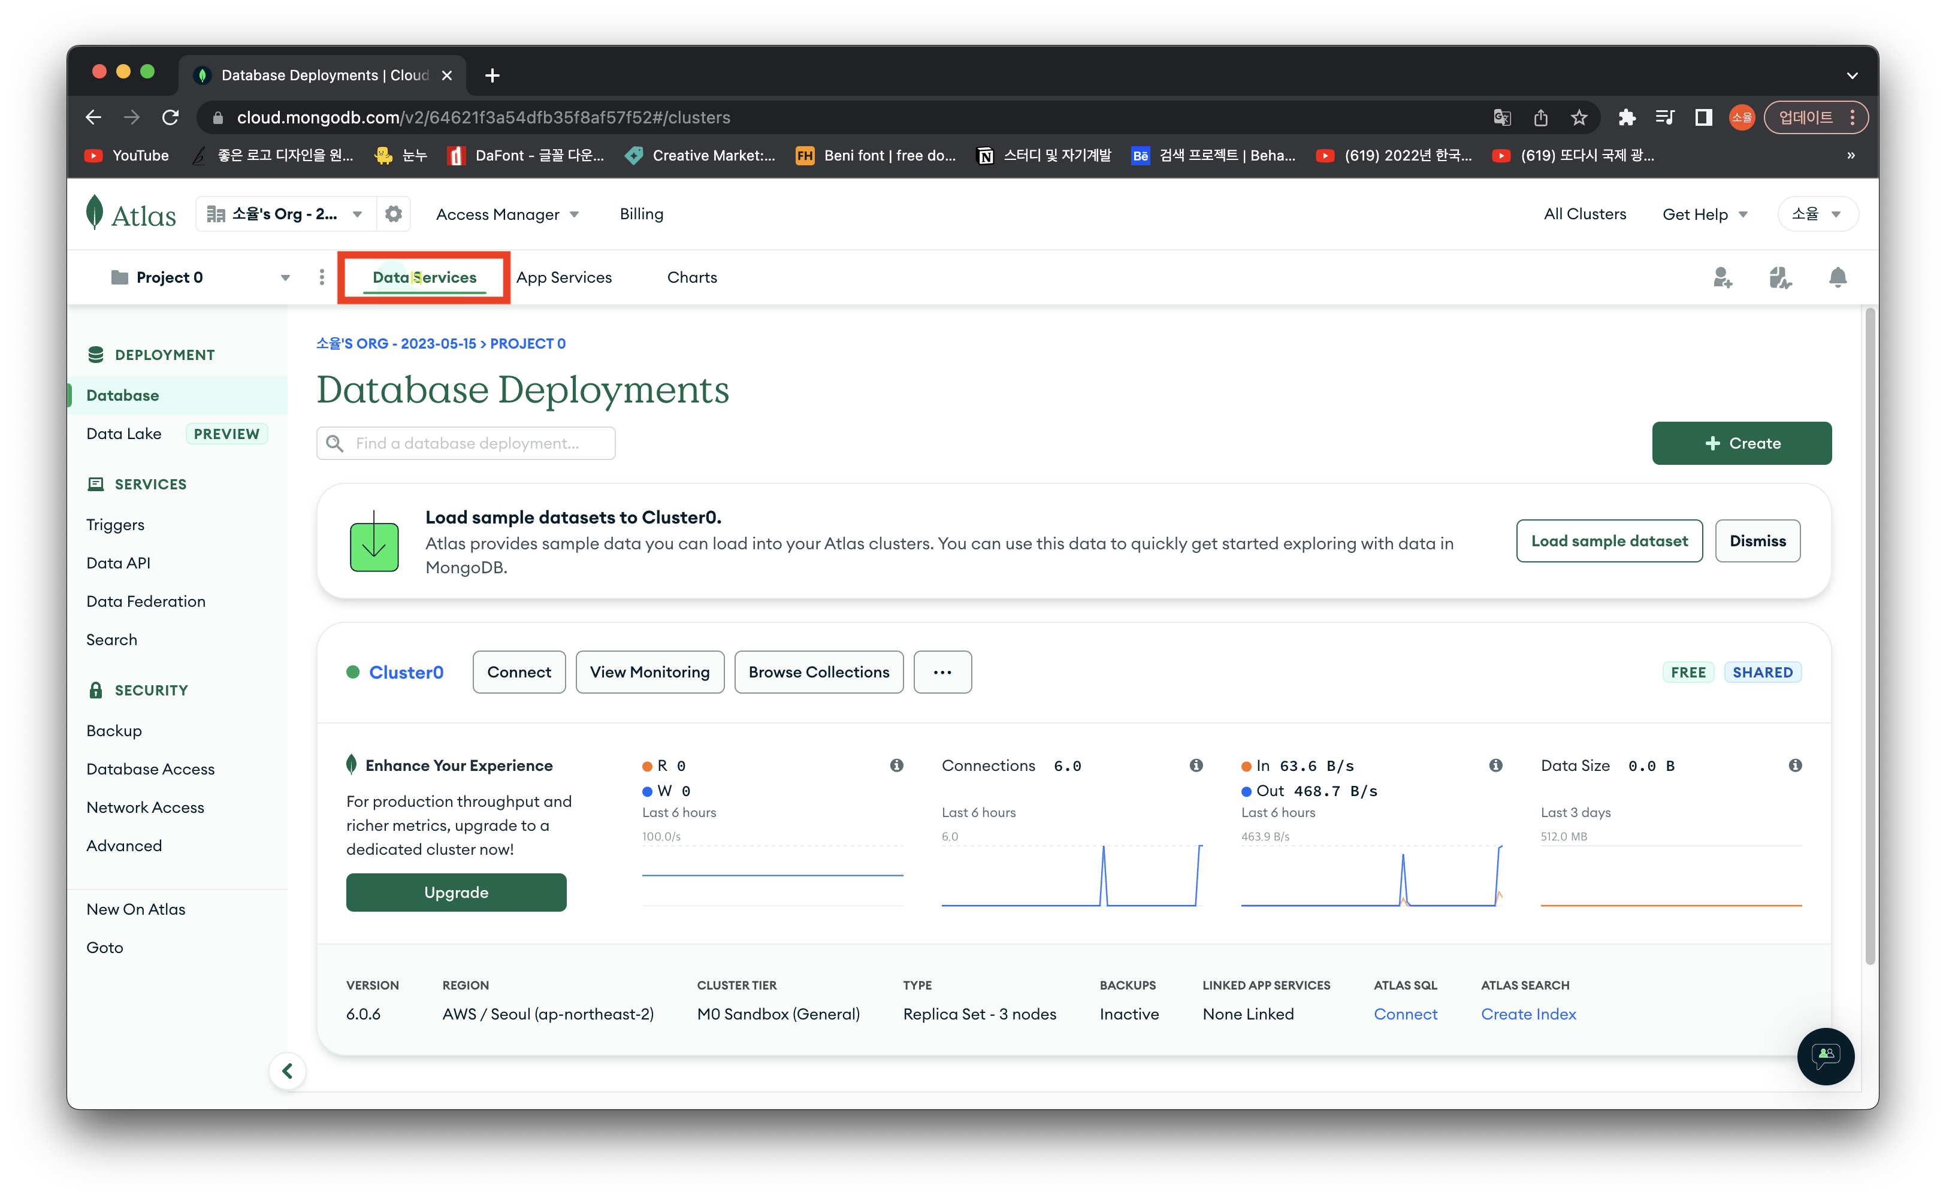The image size is (1946, 1198).
Task: Click info icon for network In/Out chart
Action: coord(1495,766)
